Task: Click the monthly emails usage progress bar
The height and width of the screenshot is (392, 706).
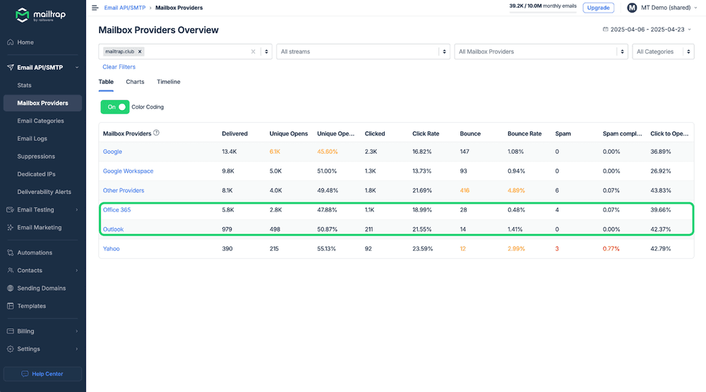Action: pos(542,12)
